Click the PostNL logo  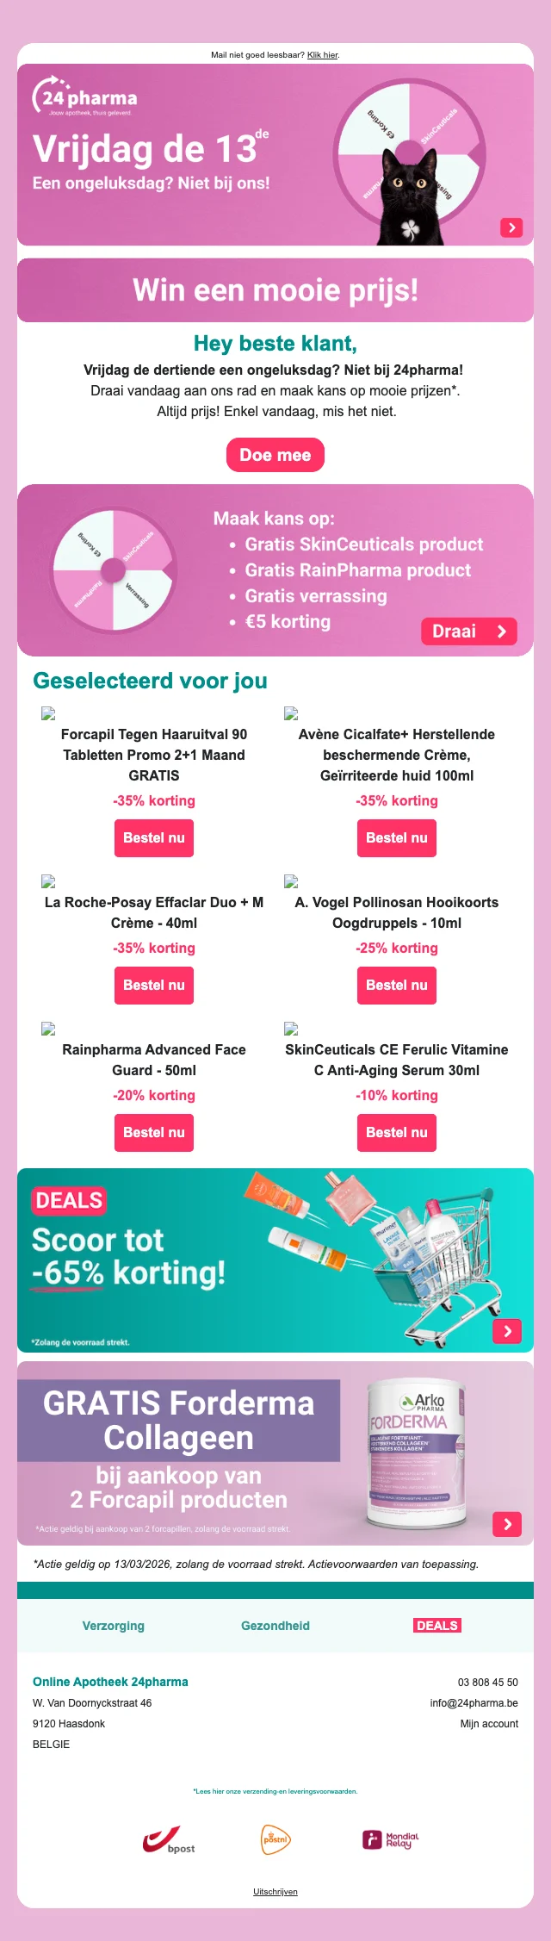[x=275, y=1839]
